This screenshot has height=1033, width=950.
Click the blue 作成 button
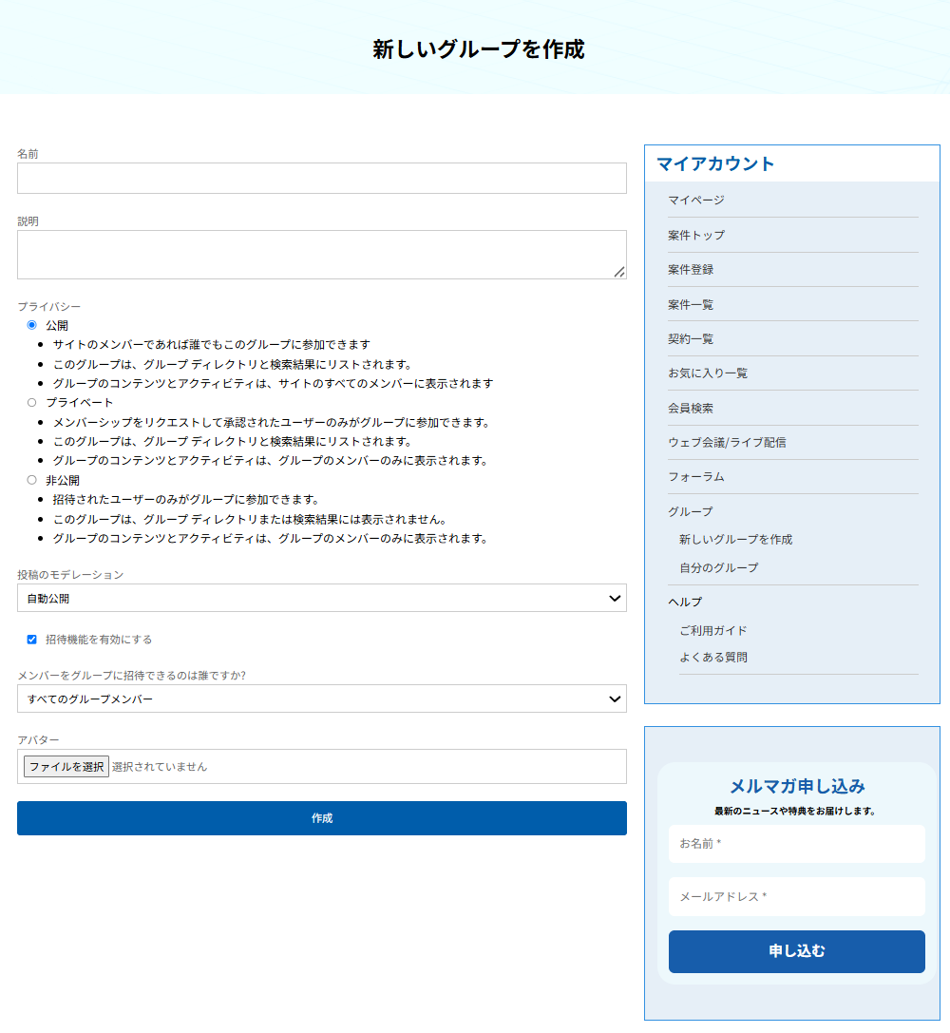coord(322,818)
